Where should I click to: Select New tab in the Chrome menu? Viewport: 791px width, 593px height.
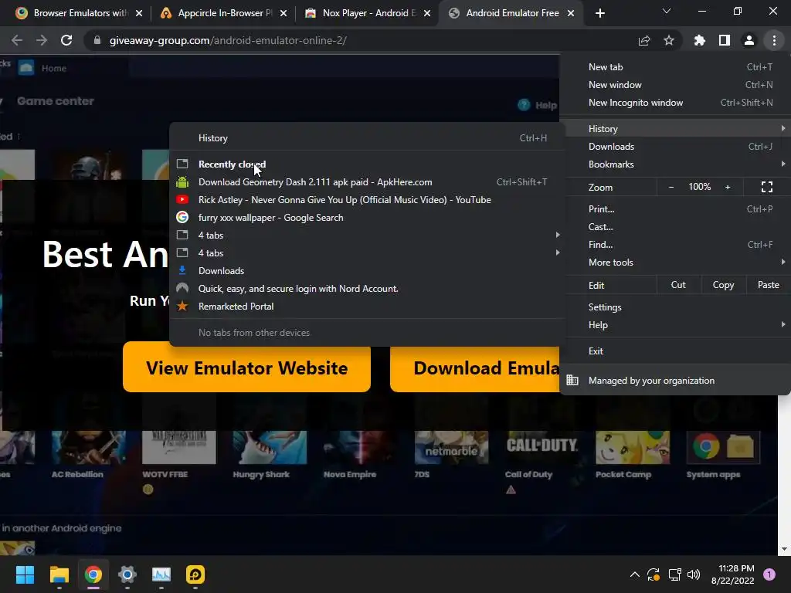675,67
